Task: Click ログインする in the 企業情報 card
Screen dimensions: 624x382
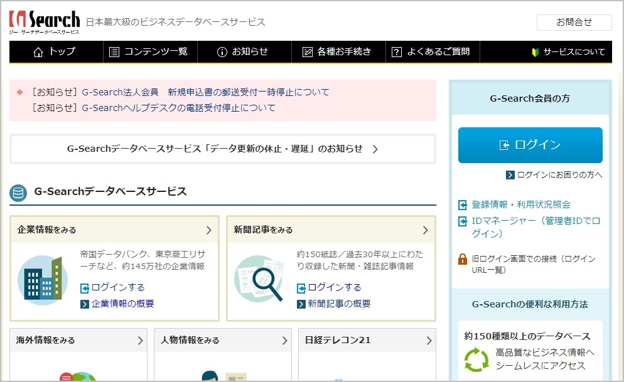Action: pos(118,288)
